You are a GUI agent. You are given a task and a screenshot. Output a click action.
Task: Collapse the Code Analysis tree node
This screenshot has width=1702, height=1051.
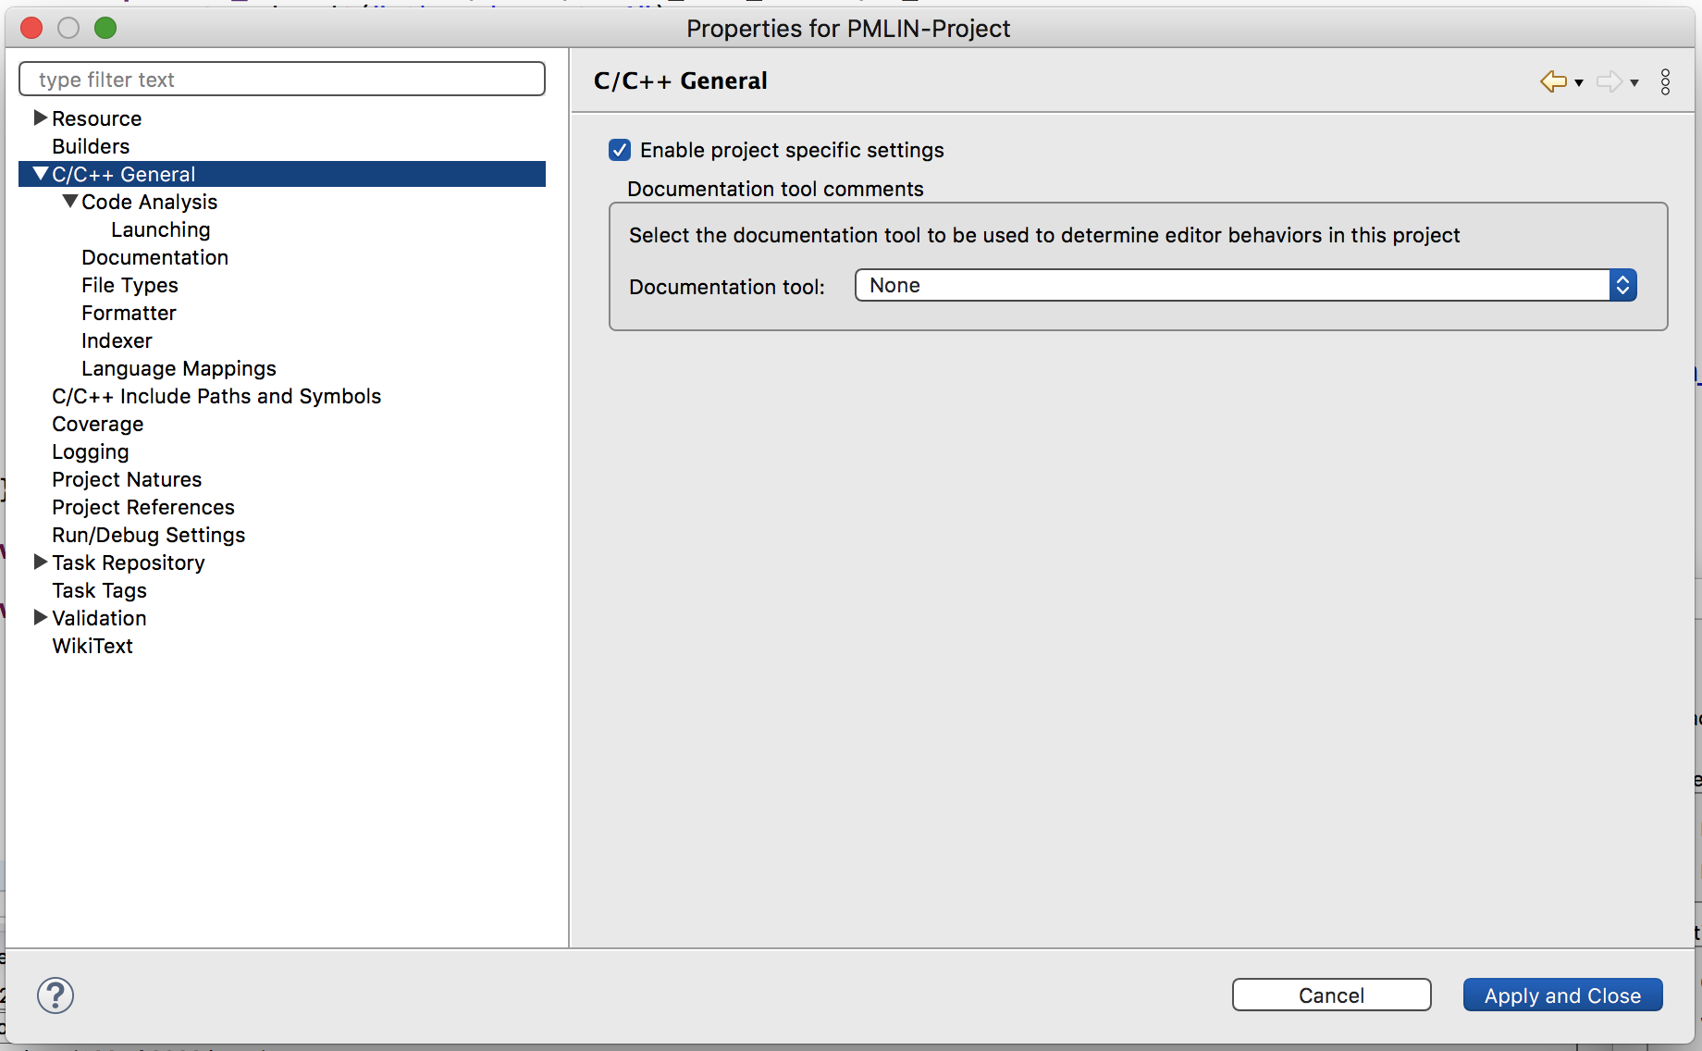tap(69, 202)
